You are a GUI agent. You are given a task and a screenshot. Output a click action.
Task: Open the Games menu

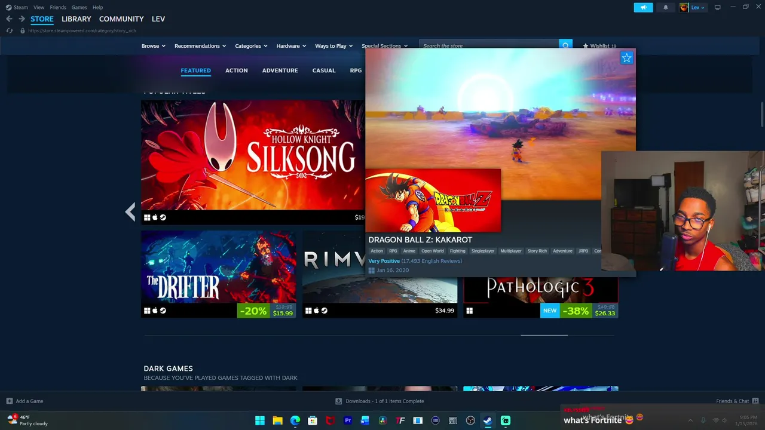pyautogui.click(x=79, y=7)
